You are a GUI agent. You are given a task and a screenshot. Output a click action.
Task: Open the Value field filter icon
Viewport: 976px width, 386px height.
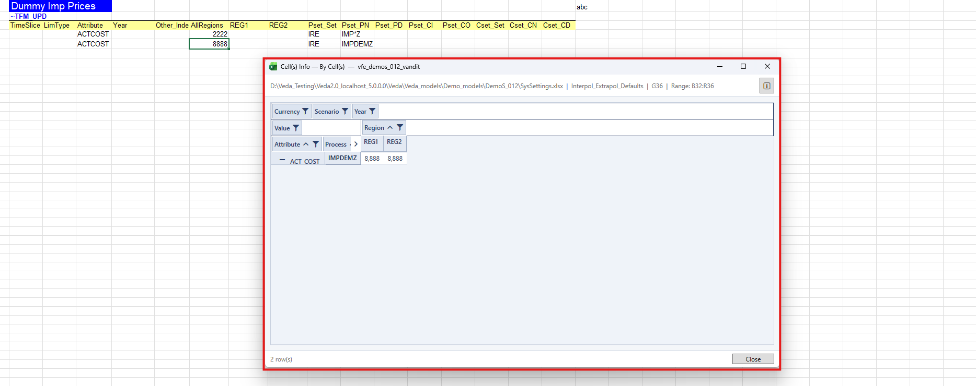[x=296, y=128]
